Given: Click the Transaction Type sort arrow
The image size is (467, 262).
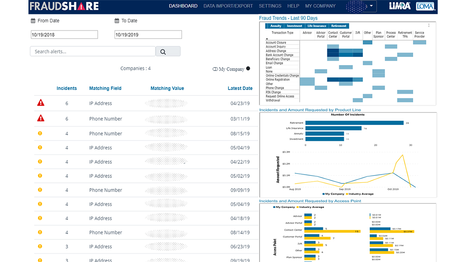Looking at the screenshot, I should click(x=267, y=39).
